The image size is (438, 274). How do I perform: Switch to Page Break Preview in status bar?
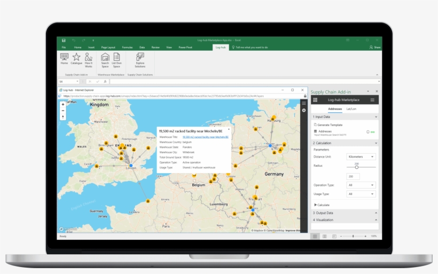[334, 236]
